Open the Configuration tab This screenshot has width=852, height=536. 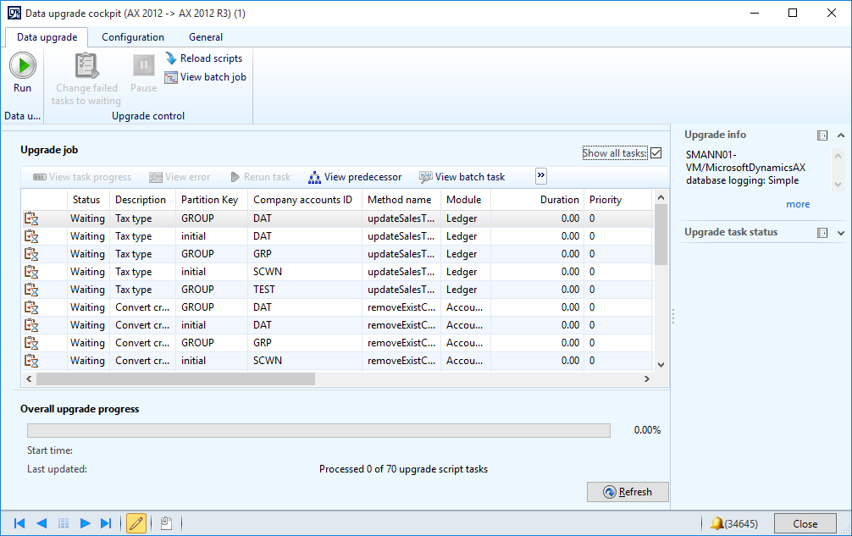(x=133, y=37)
